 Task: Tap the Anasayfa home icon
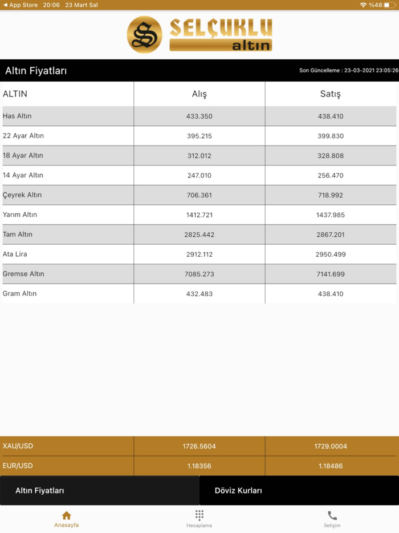(x=67, y=515)
